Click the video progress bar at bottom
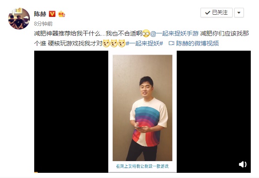This screenshot has height=178, width=259. point(142,172)
